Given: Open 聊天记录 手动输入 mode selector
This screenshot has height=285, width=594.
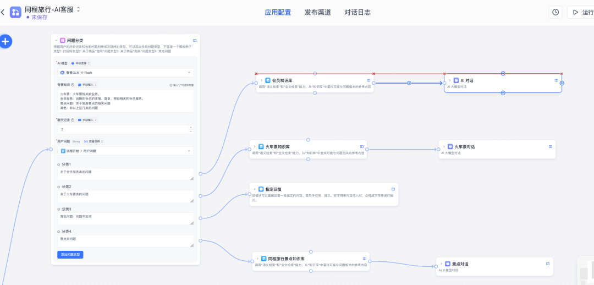Looking at the screenshot, I should (x=87, y=120).
